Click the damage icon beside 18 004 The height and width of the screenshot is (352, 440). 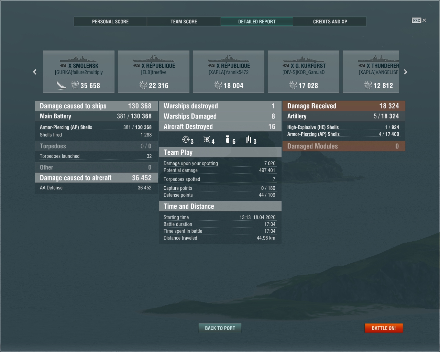218,85
